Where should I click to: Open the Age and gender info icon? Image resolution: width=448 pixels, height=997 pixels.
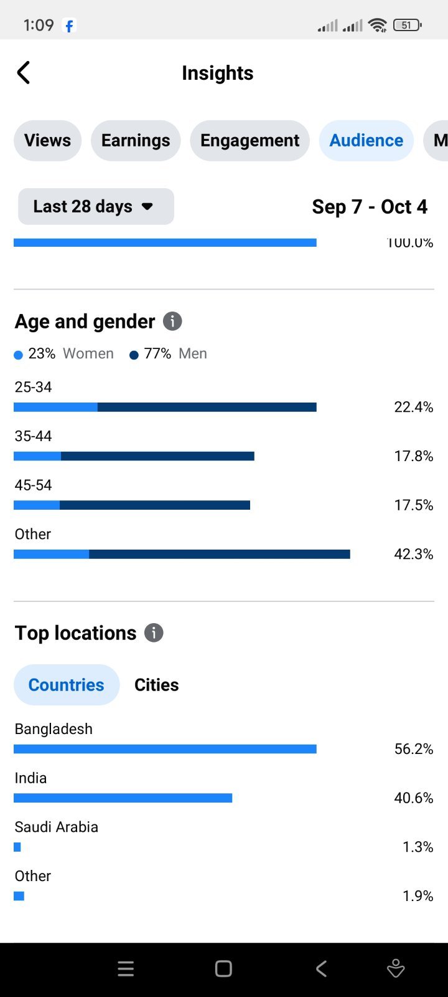coord(172,322)
